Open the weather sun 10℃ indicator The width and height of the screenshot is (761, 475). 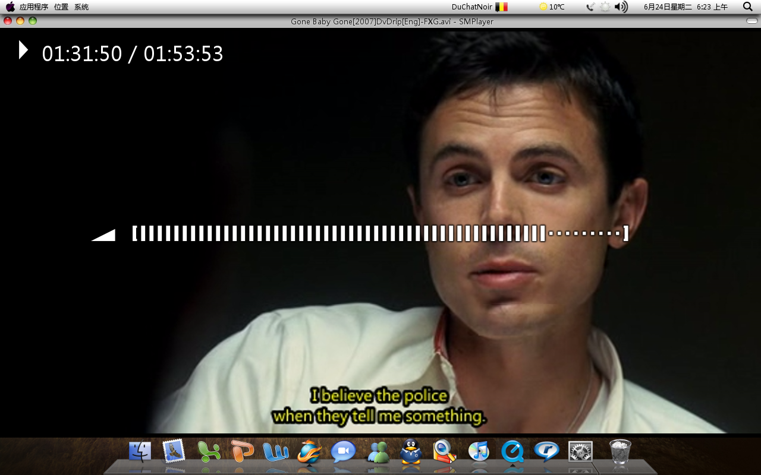click(x=552, y=7)
